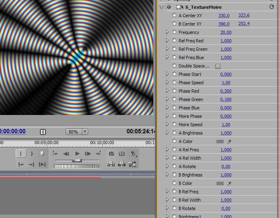Open the 50% zoom level dropdown
This screenshot has height=218, width=280.
[x=77, y=132]
